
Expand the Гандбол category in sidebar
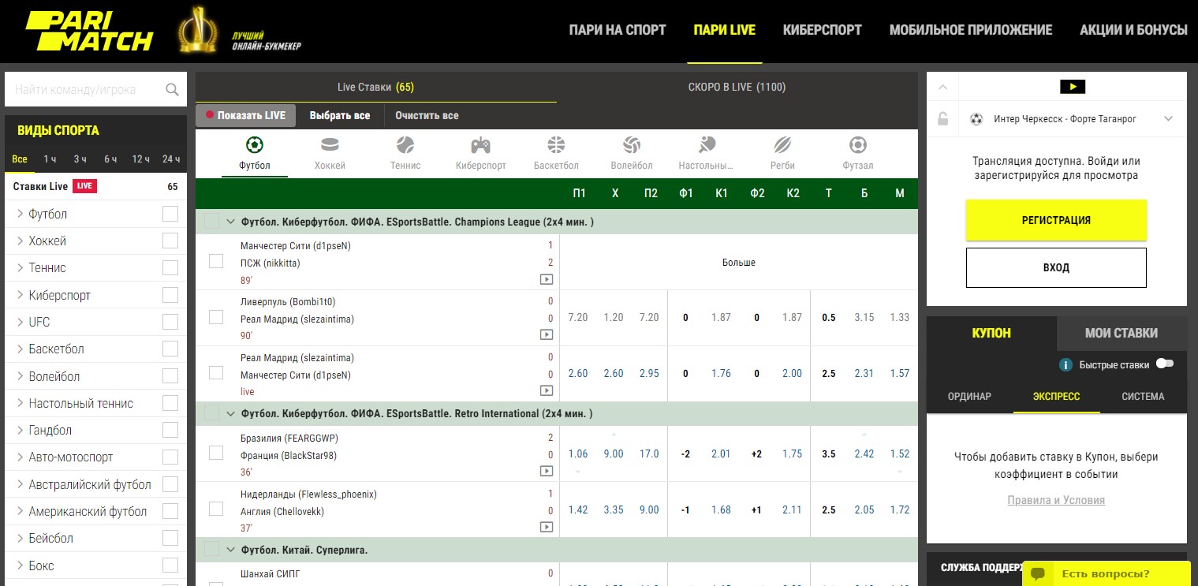tap(20, 430)
